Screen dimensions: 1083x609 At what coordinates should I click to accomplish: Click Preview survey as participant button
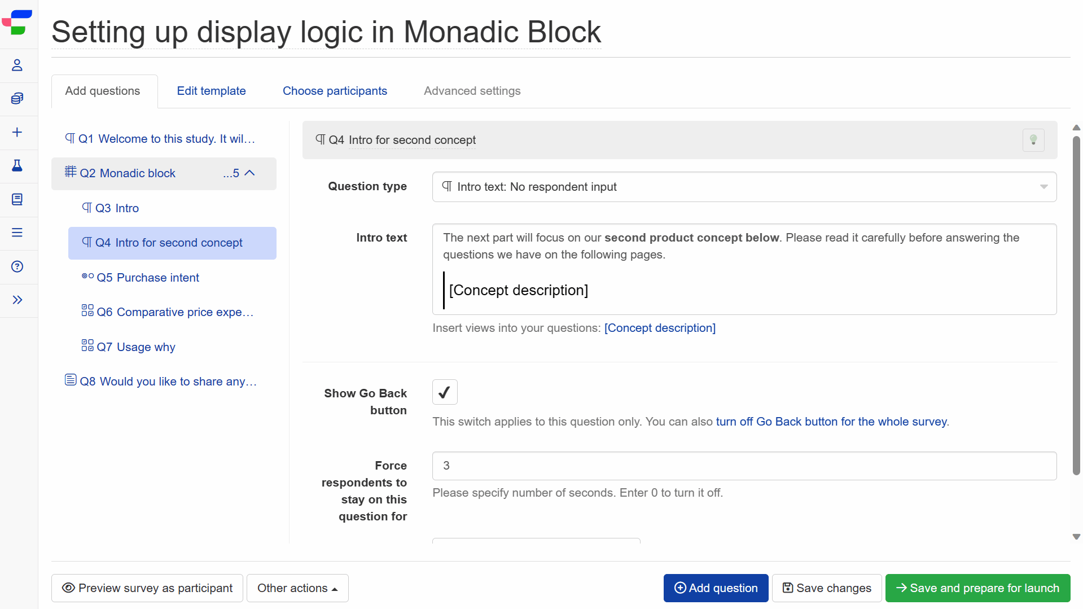click(x=147, y=588)
